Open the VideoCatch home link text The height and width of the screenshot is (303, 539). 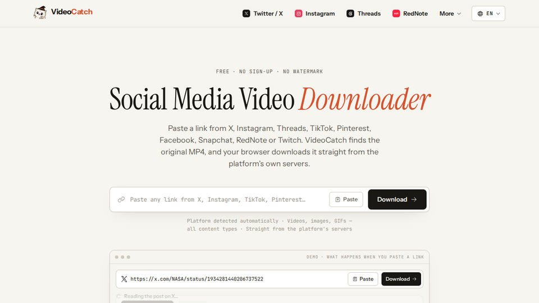(71, 12)
